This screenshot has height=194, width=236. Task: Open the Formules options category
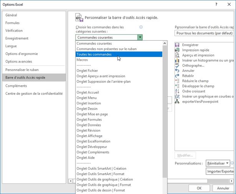coord(34,23)
